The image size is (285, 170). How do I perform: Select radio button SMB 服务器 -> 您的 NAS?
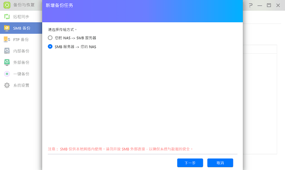coord(50,47)
